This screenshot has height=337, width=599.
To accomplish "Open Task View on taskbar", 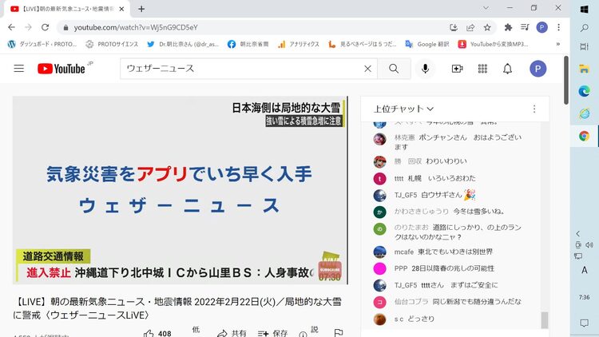I will point(584,46).
